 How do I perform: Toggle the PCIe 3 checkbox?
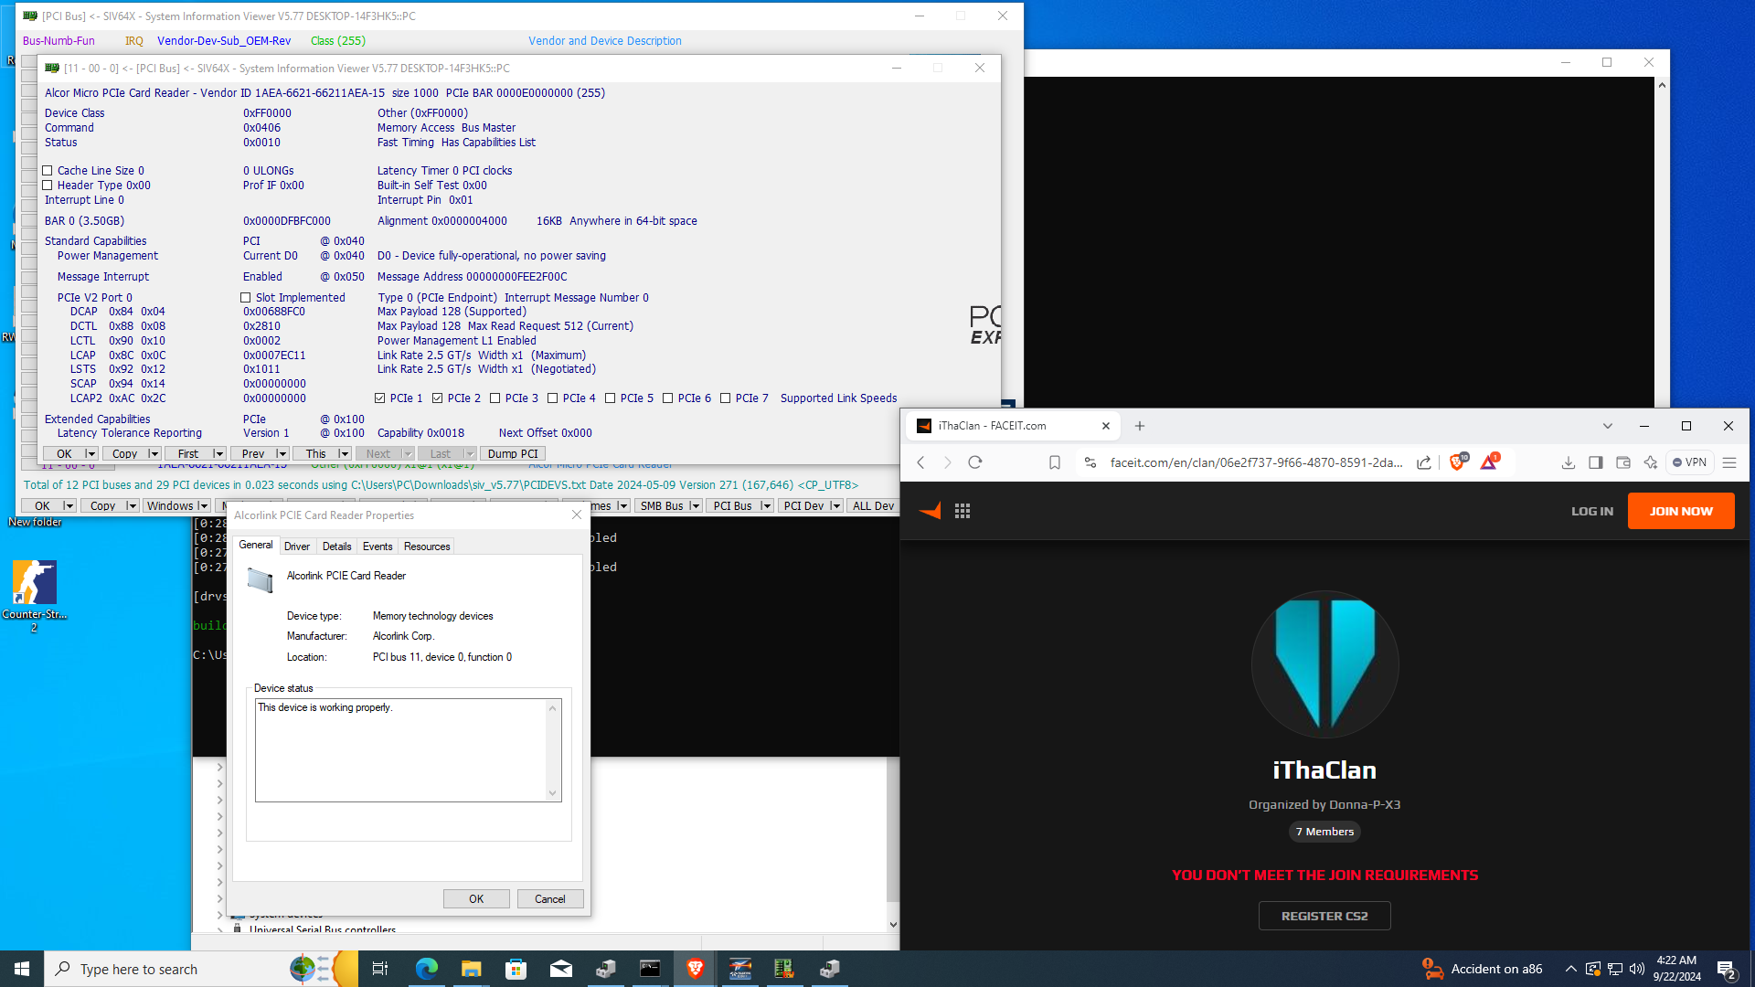(495, 398)
